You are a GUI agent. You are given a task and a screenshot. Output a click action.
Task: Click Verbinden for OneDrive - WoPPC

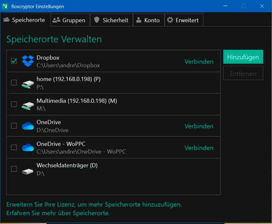tap(199, 148)
